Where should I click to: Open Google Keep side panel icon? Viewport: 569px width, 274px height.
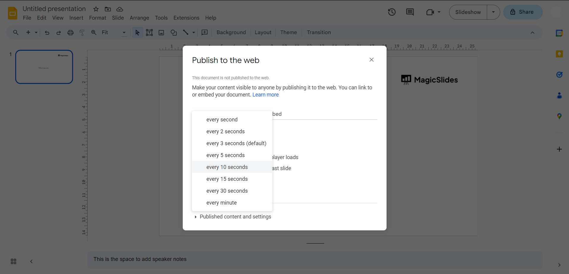point(559,54)
